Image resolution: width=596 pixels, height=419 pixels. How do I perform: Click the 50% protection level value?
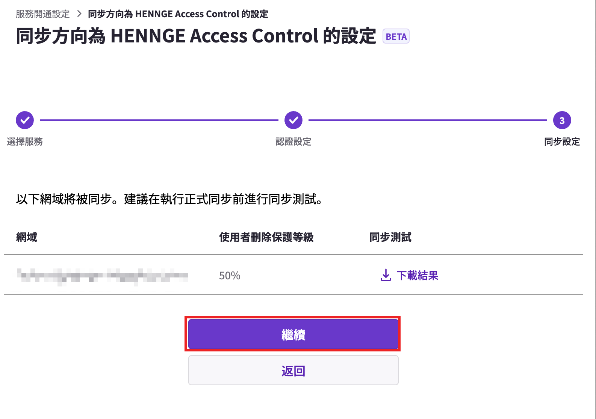(x=230, y=276)
